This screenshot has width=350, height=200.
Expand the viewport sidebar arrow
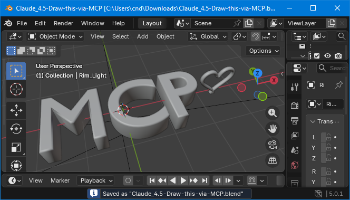[282, 74]
